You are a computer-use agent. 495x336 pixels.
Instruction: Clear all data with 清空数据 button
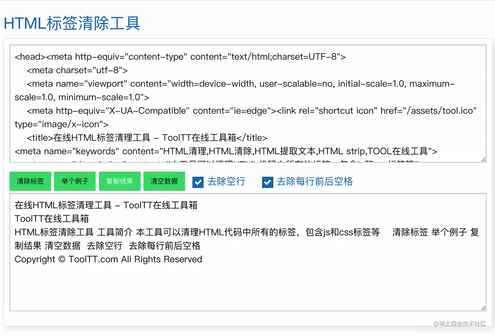click(164, 181)
